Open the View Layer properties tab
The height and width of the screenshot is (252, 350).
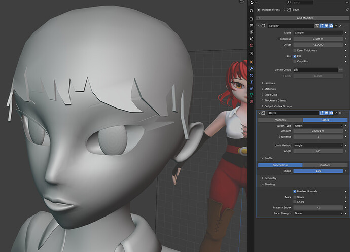pos(251,32)
